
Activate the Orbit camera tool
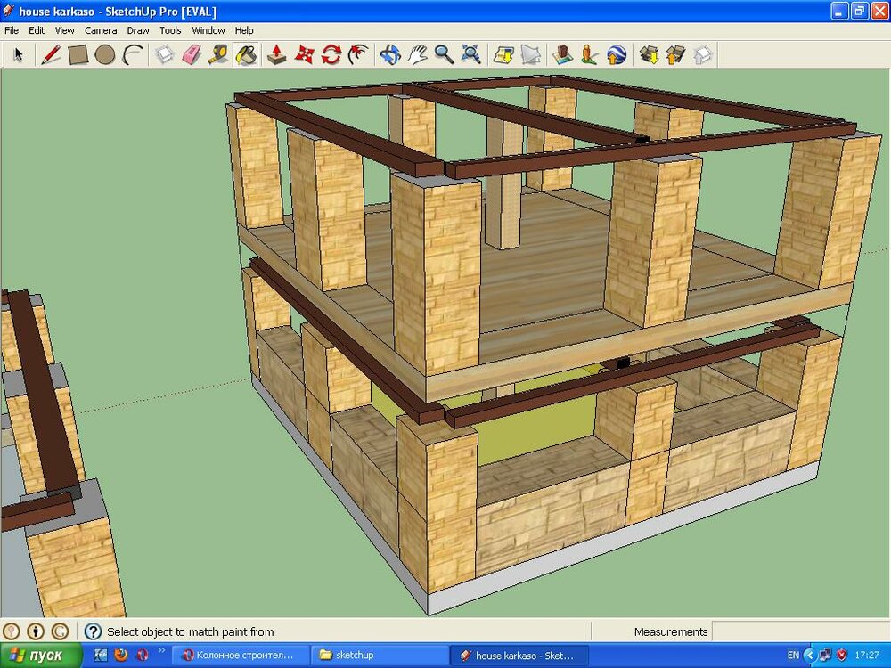click(x=389, y=55)
